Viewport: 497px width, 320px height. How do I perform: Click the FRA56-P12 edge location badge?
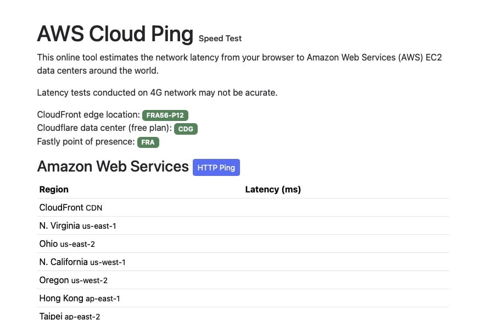[x=165, y=115]
